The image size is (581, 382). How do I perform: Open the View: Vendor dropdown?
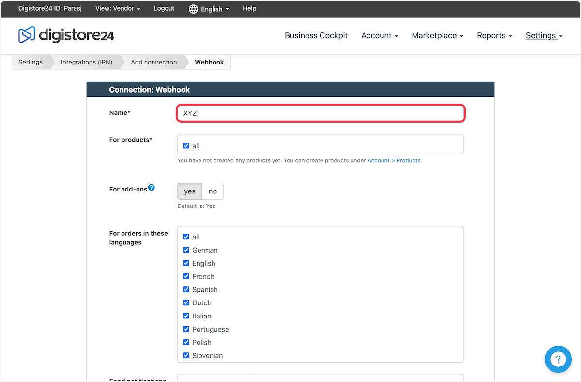tap(118, 9)
